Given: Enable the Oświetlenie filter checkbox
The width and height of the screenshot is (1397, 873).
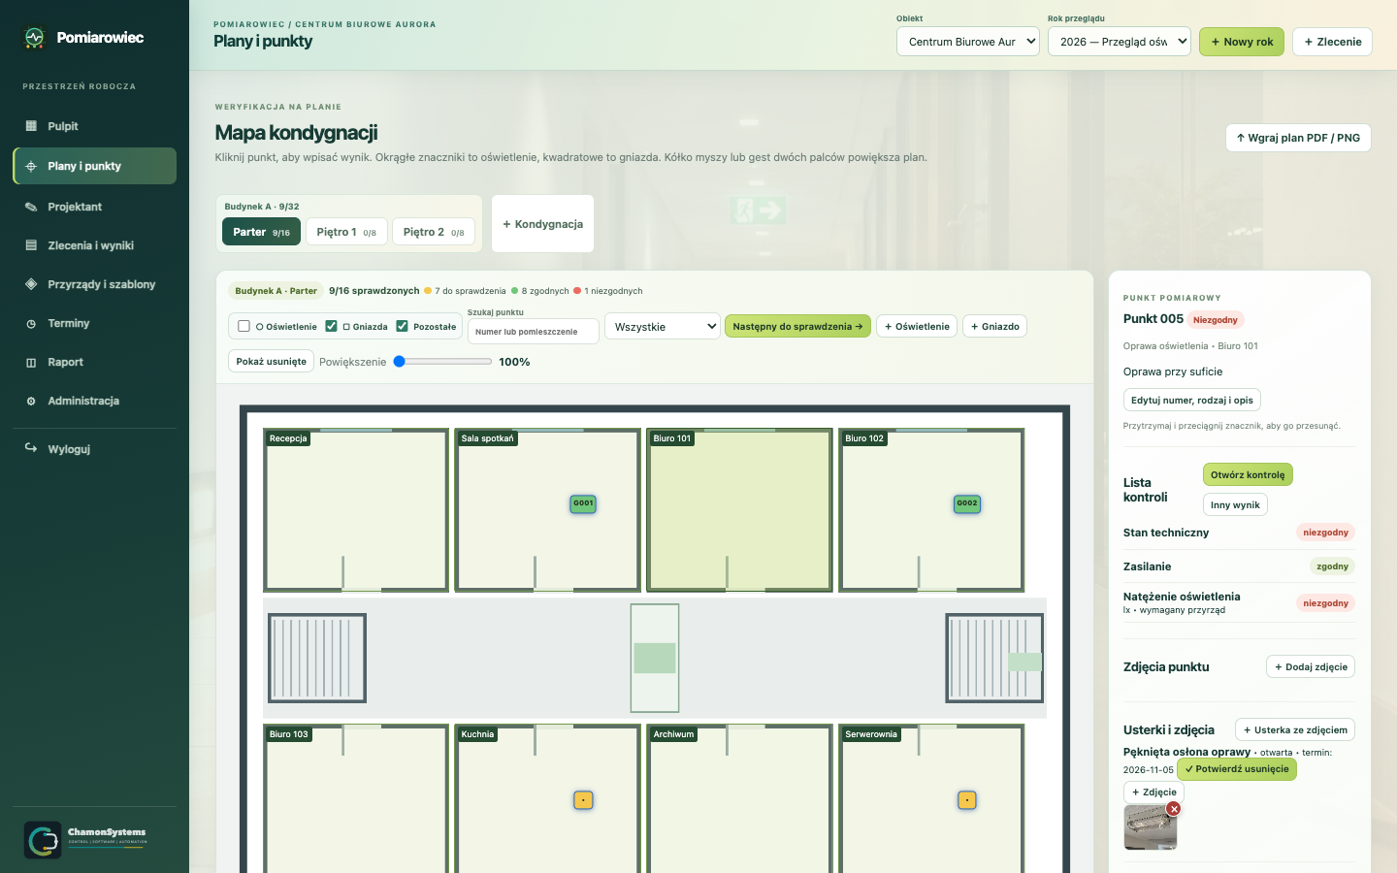Looking at the screenshot, I should click(x=244, y=326).
